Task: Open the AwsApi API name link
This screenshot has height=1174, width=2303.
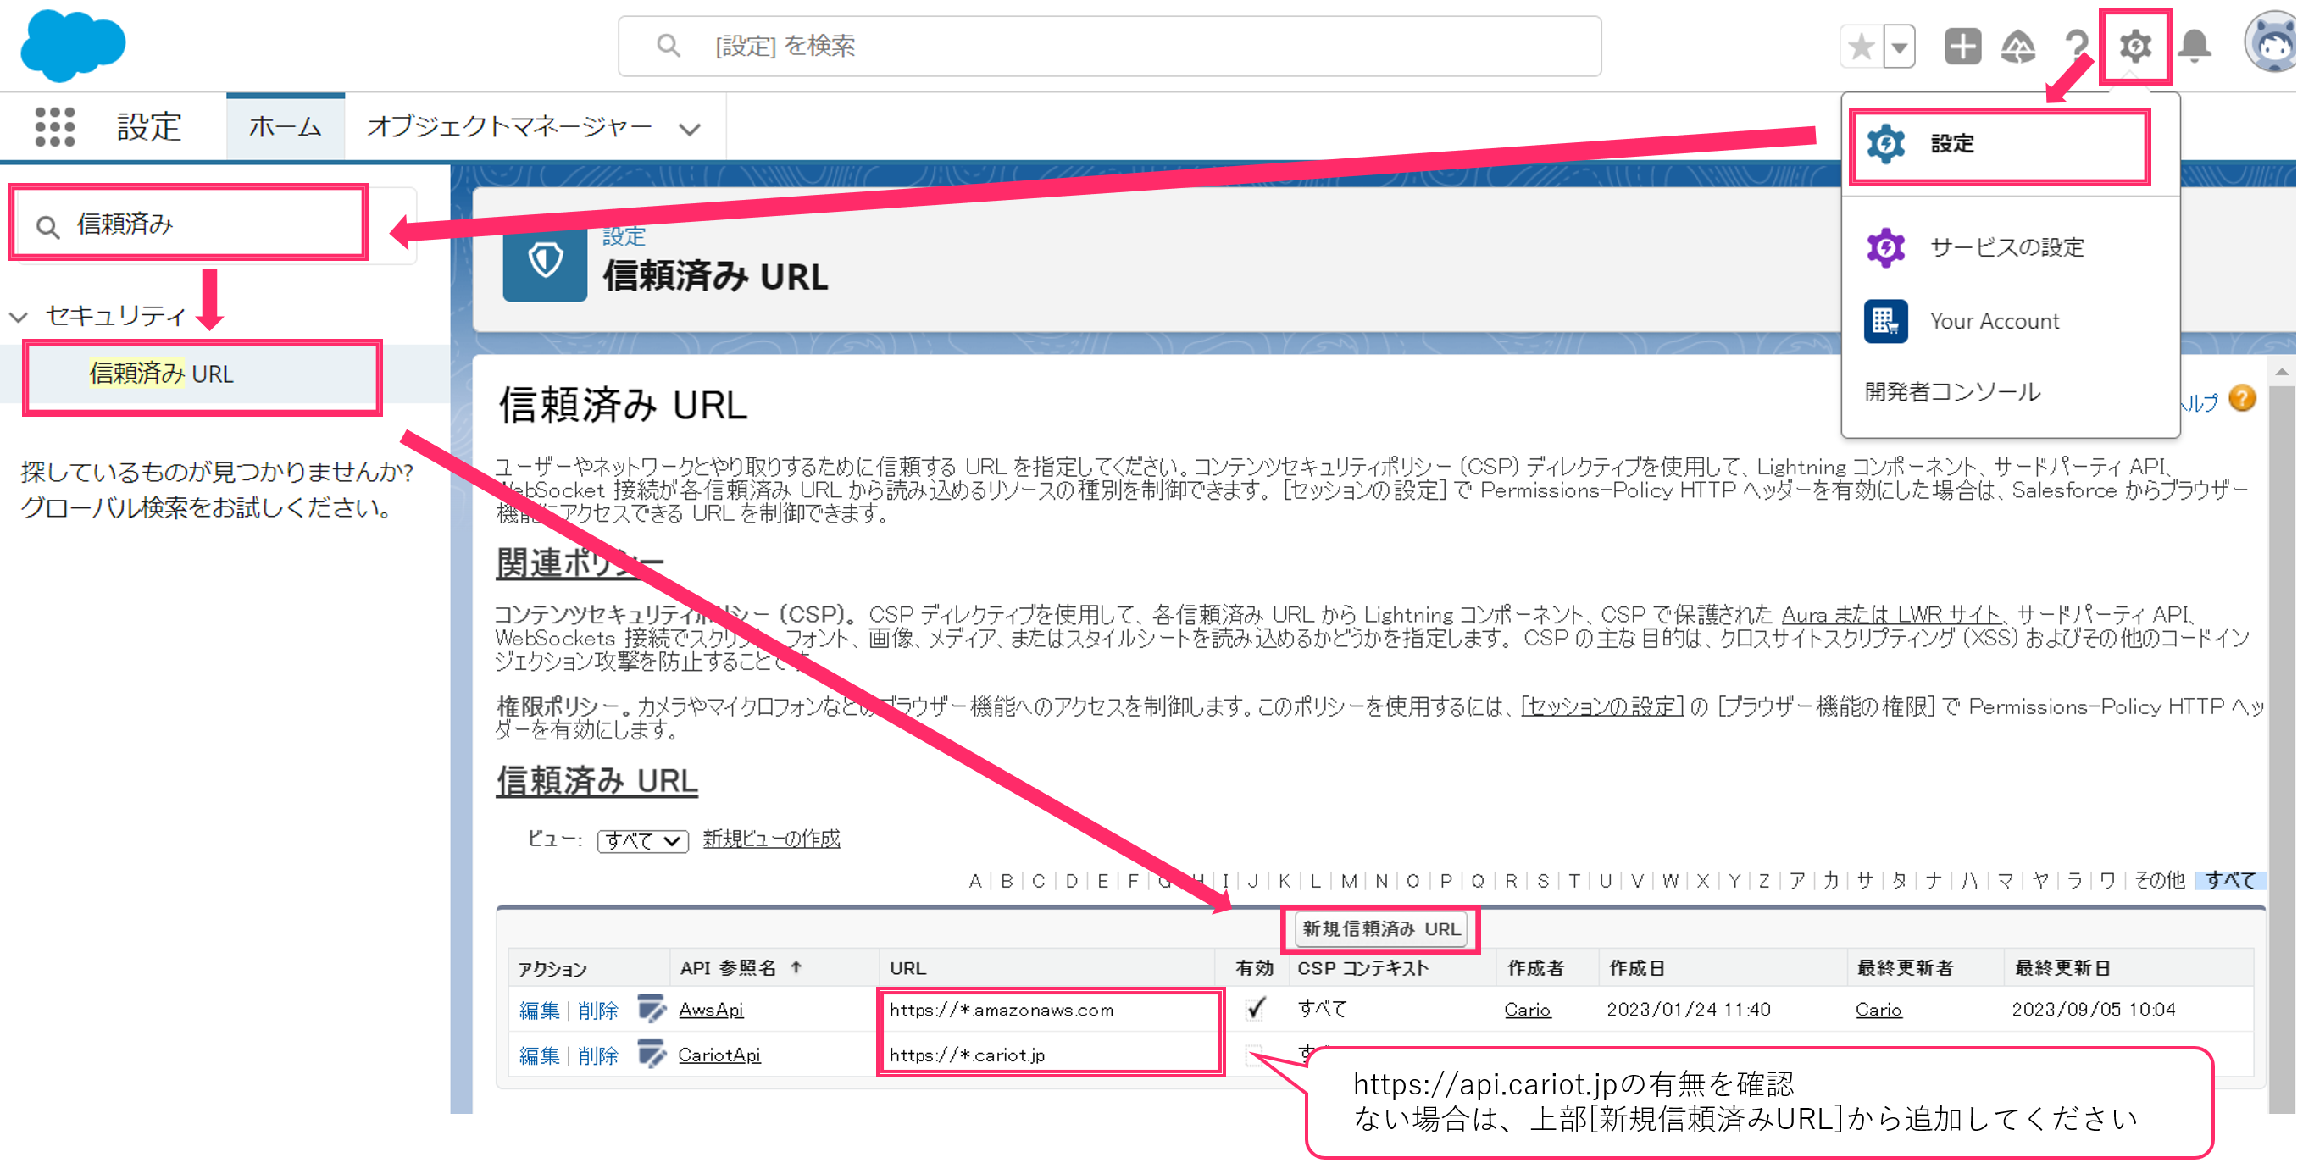Action: tap(711, 1010)
